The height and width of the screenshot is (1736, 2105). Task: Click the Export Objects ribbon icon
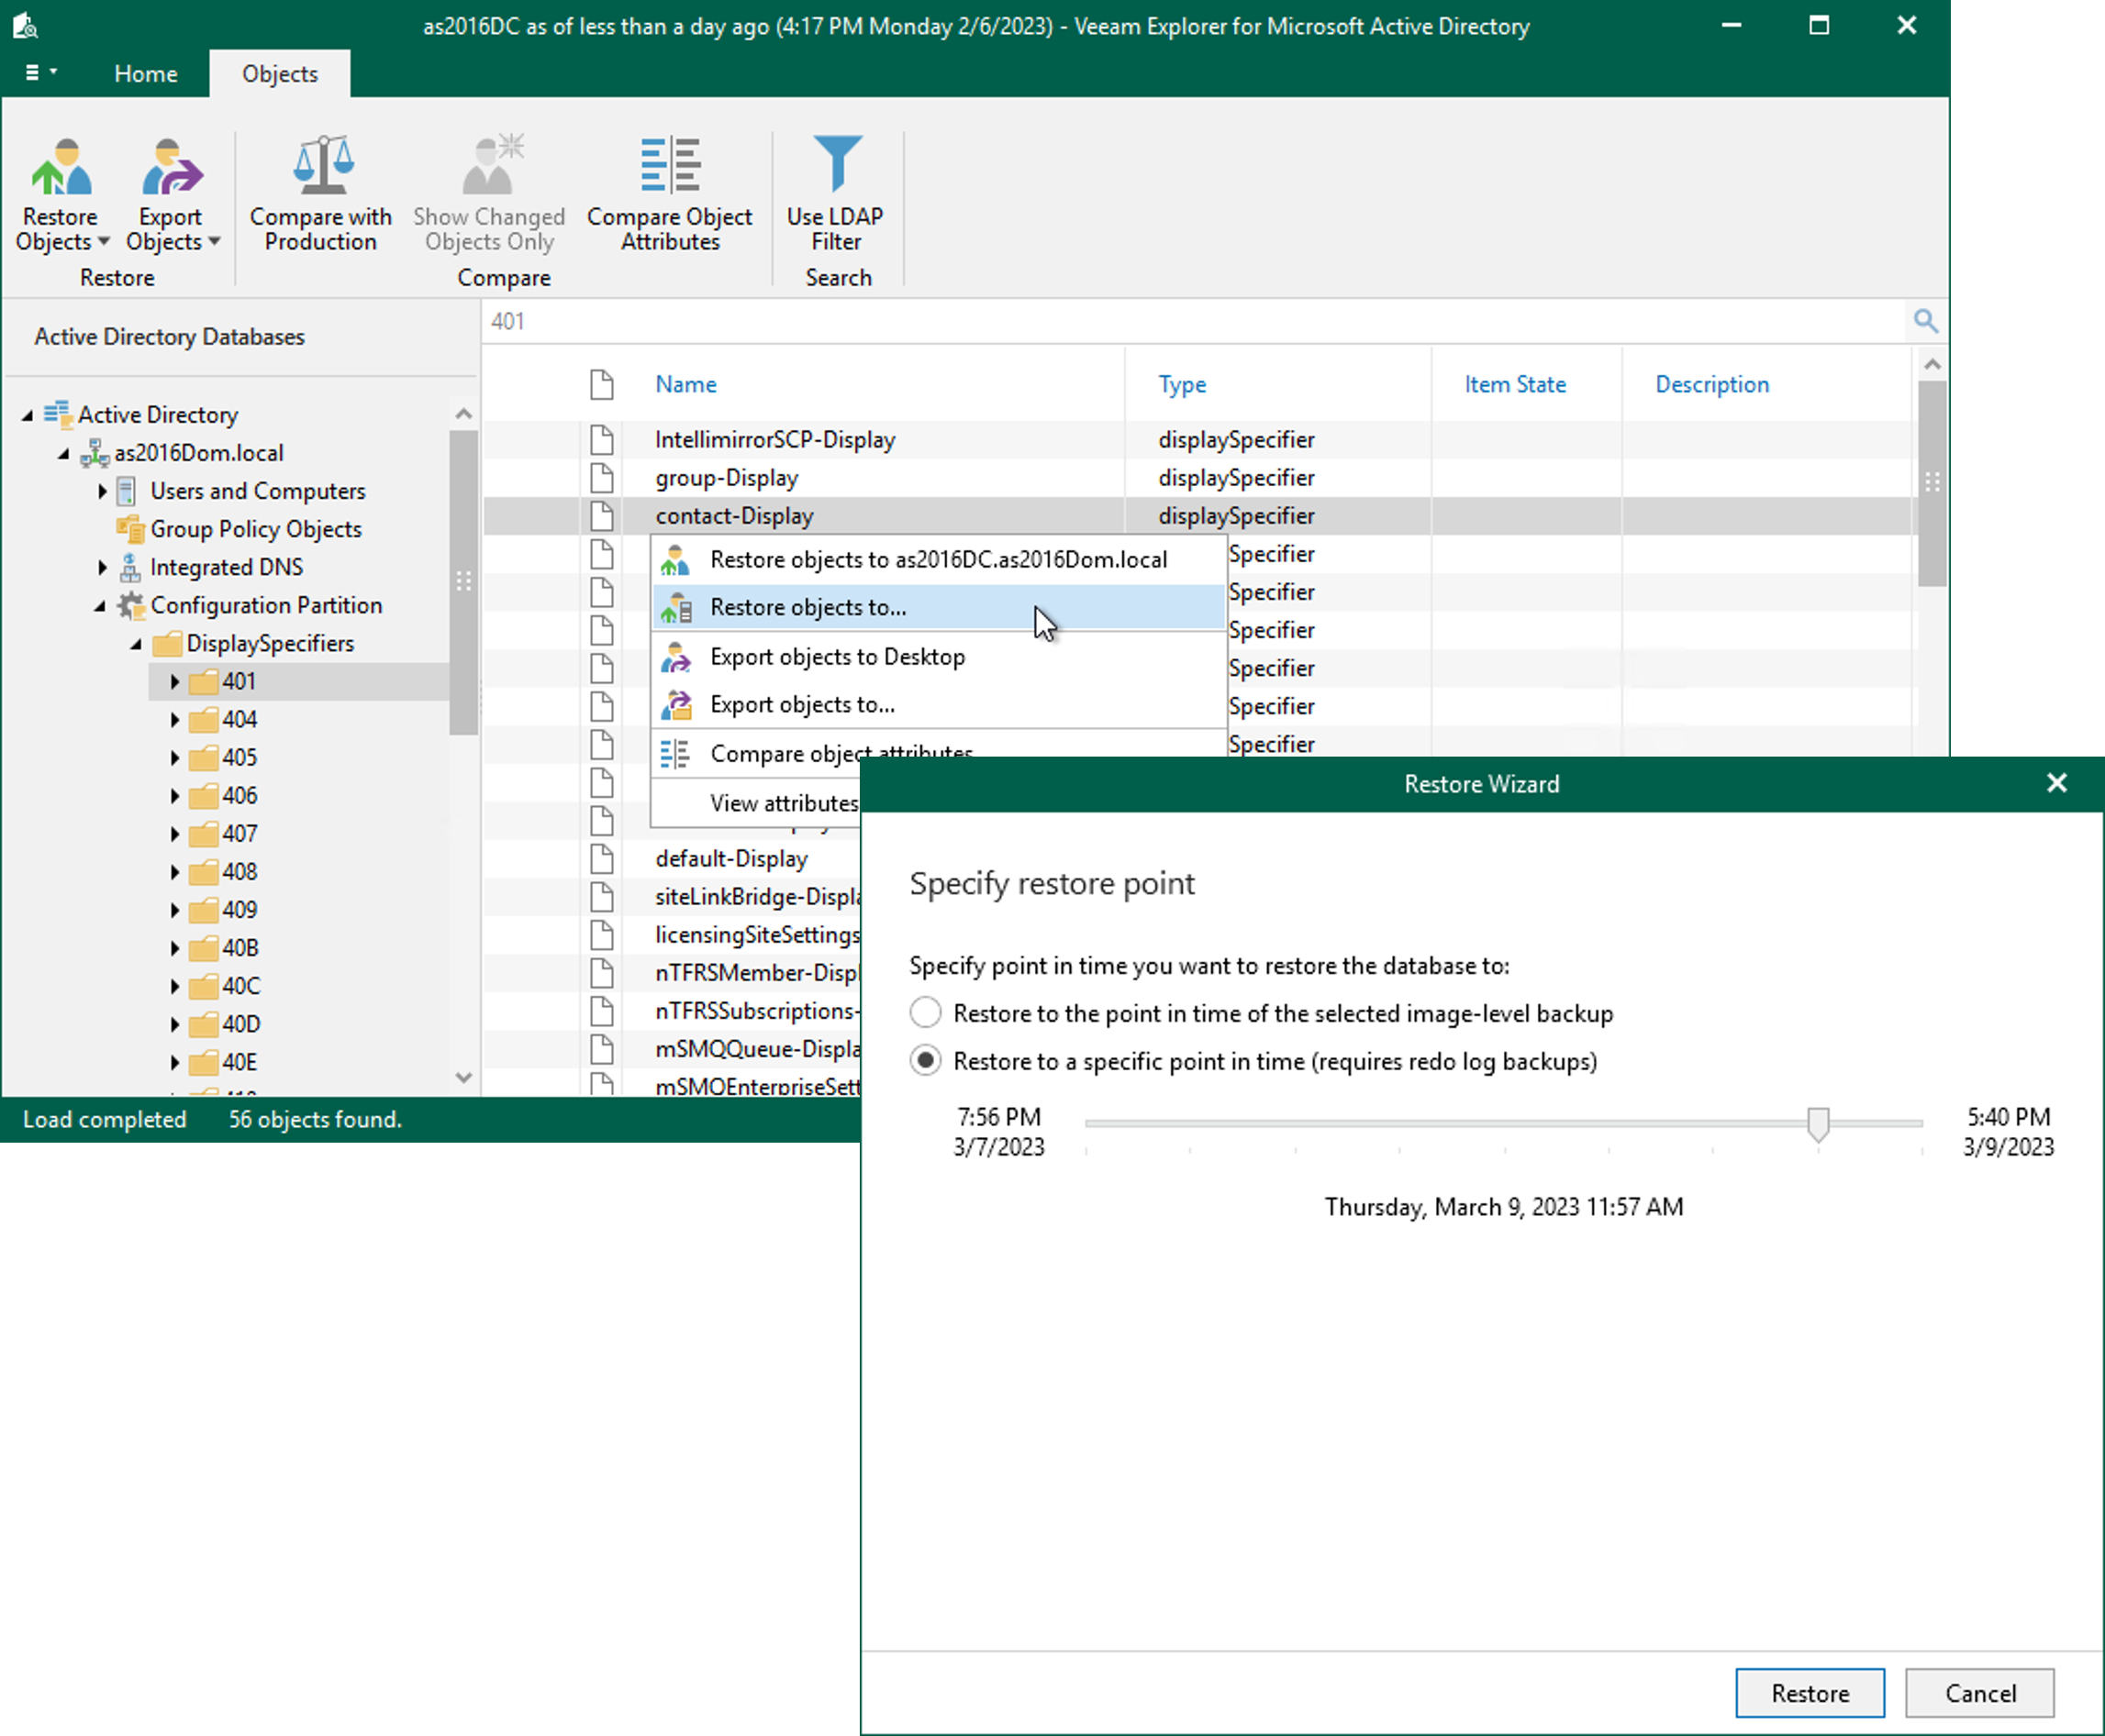click(171, 167)
